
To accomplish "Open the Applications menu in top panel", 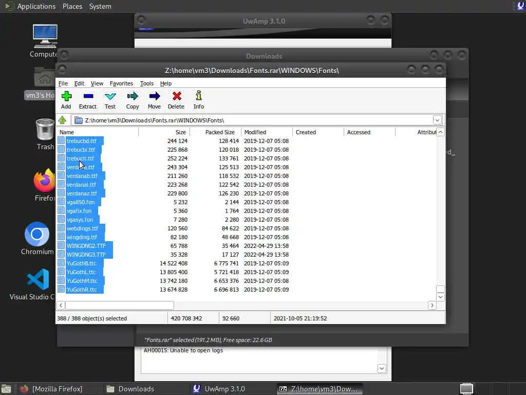I will 36,6.
